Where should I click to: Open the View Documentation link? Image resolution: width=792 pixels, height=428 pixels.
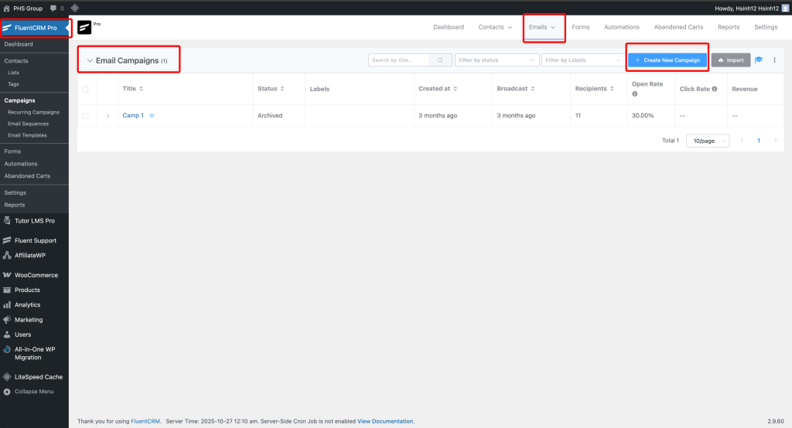[x=385, y=421]
